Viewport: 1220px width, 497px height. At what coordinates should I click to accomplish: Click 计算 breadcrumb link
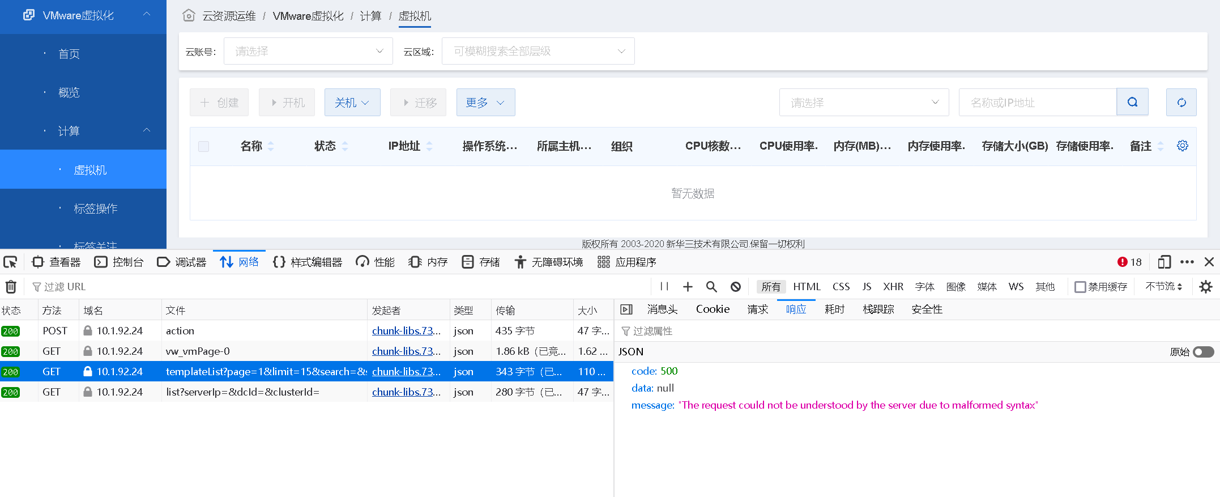[370, 16]
